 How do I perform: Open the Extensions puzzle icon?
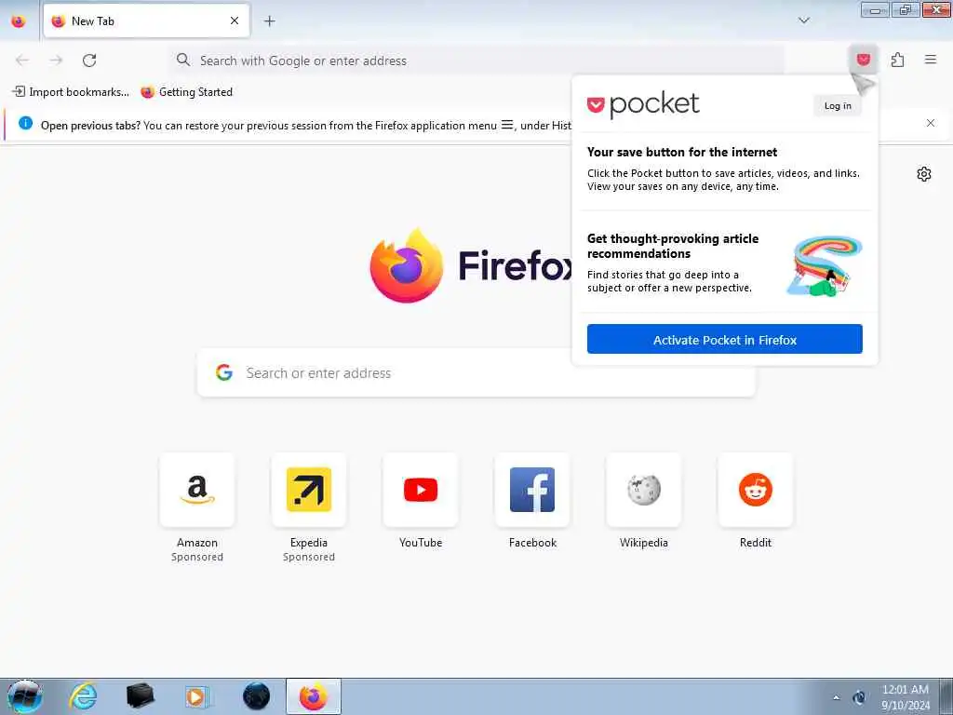point(897,60)
